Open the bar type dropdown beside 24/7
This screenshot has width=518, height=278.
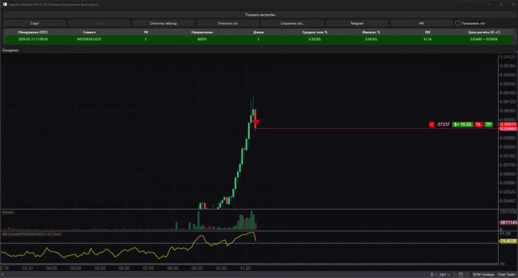[433, 274]
